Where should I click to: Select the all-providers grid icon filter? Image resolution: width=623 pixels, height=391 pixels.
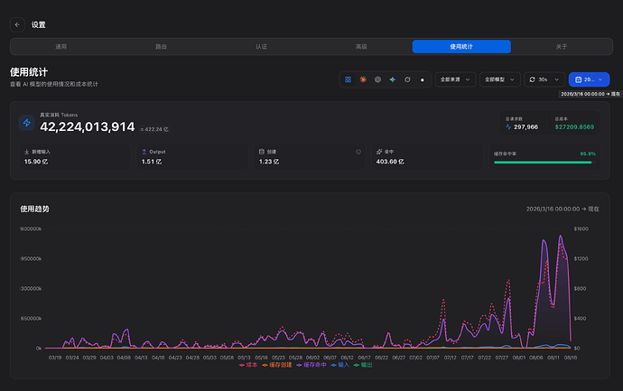point(348,79)
